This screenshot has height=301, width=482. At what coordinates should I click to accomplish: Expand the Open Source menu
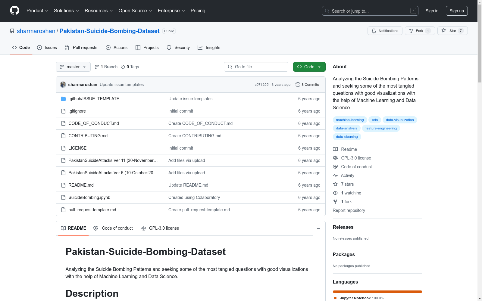[x=136, y=11]
